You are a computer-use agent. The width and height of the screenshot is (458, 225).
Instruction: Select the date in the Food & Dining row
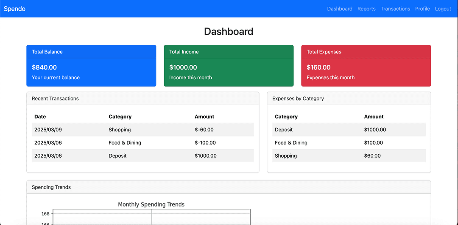click(x=48, y=143)
